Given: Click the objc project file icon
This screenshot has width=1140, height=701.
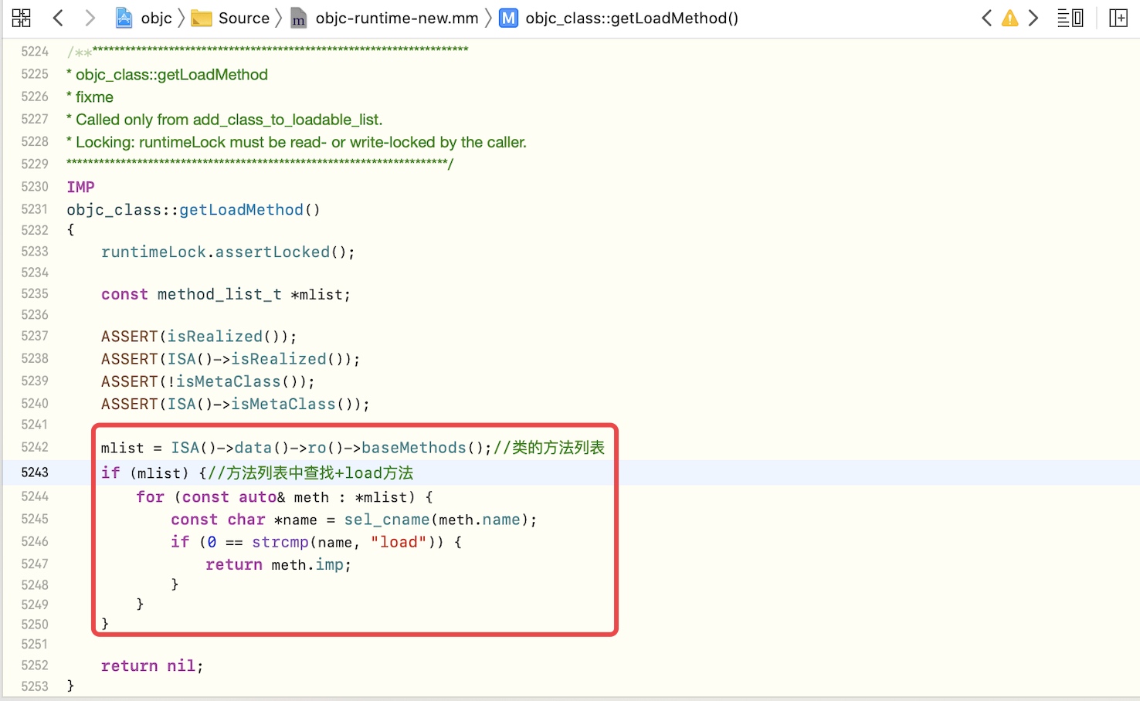Looking at the screenshot, I should click(124, 18).
